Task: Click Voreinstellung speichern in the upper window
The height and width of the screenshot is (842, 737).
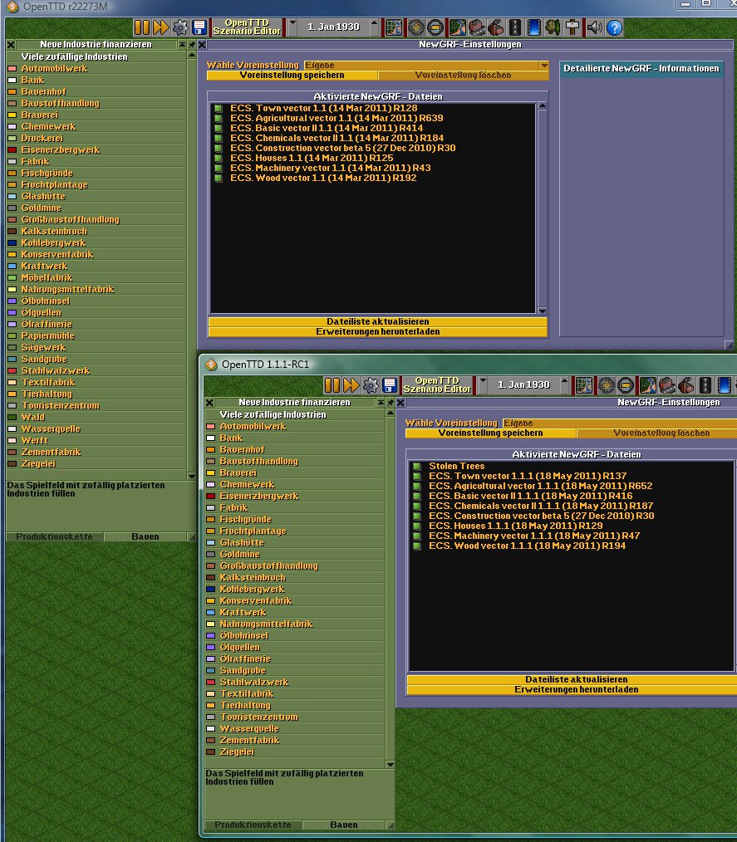Action: [x=292, y=76]
